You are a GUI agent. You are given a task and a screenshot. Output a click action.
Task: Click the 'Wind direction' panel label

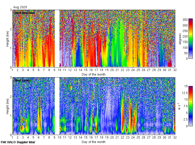point(24,13)
